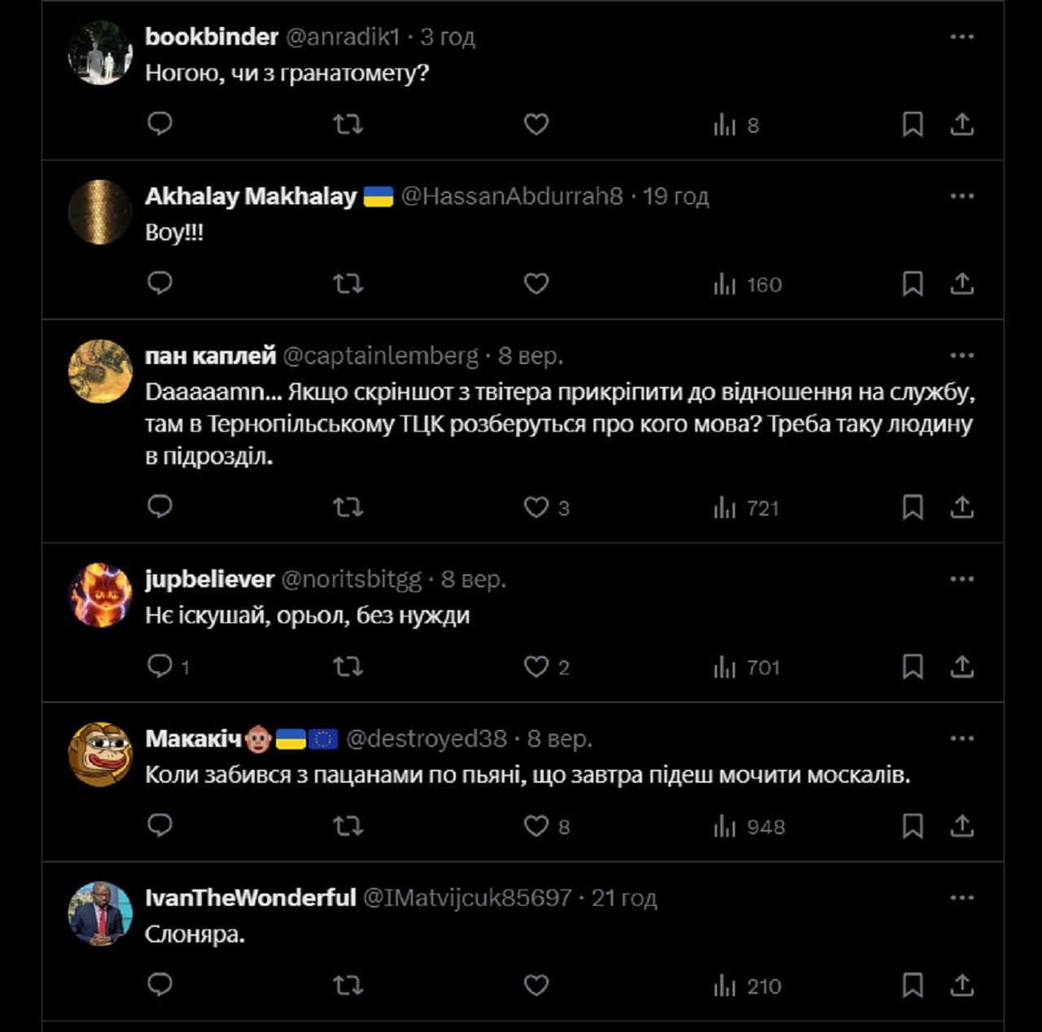The height and width of the screenshot is (1032, 1042).
Task: Click IvanTheWonderful's profile avatar
Action: (100, 913)
